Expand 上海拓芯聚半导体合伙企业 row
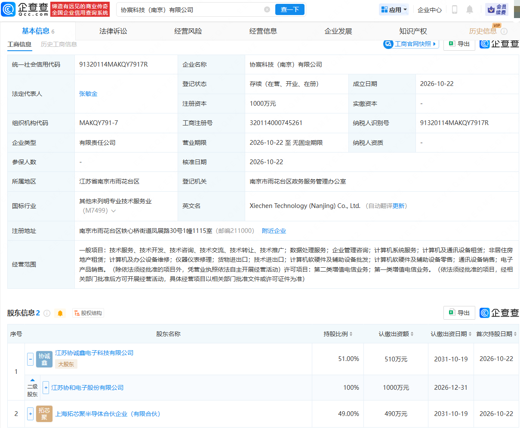Viewport: 520px width, 428px height. coord(30,414)
